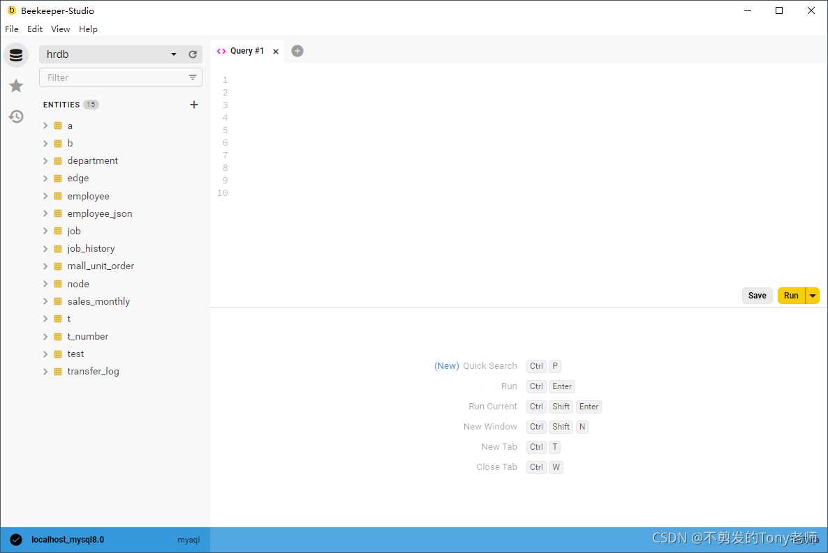Click the plus icon beside Entities
The width and height of the screenshot is (828, 553).
pyautogui.click(x=194, y=105)
